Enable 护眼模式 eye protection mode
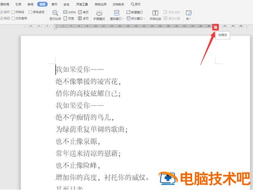Screen dimensions: 253x190 coord(100,15)
